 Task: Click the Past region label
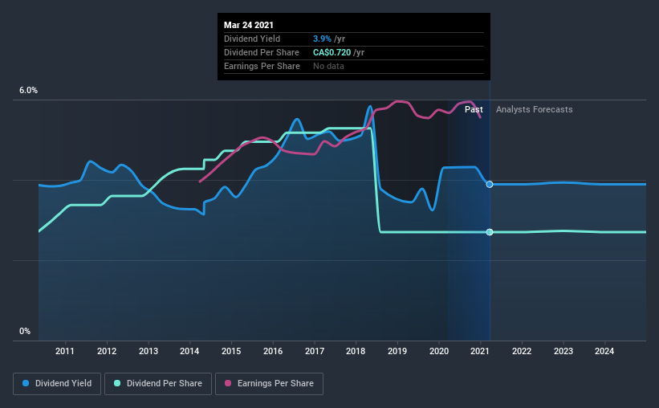[474, 109]
